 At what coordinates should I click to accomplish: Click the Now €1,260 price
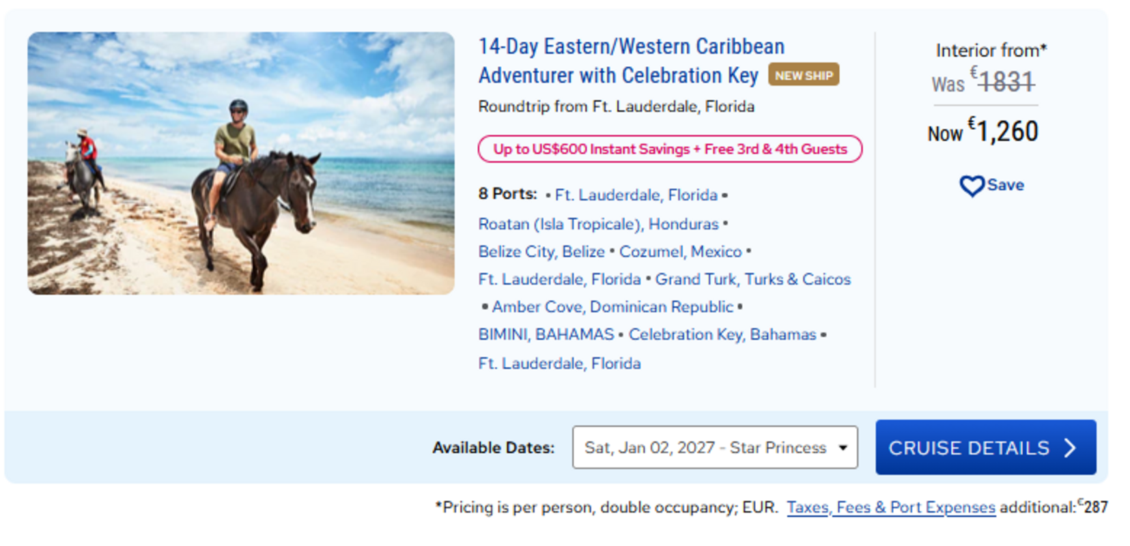coord(983,131)
